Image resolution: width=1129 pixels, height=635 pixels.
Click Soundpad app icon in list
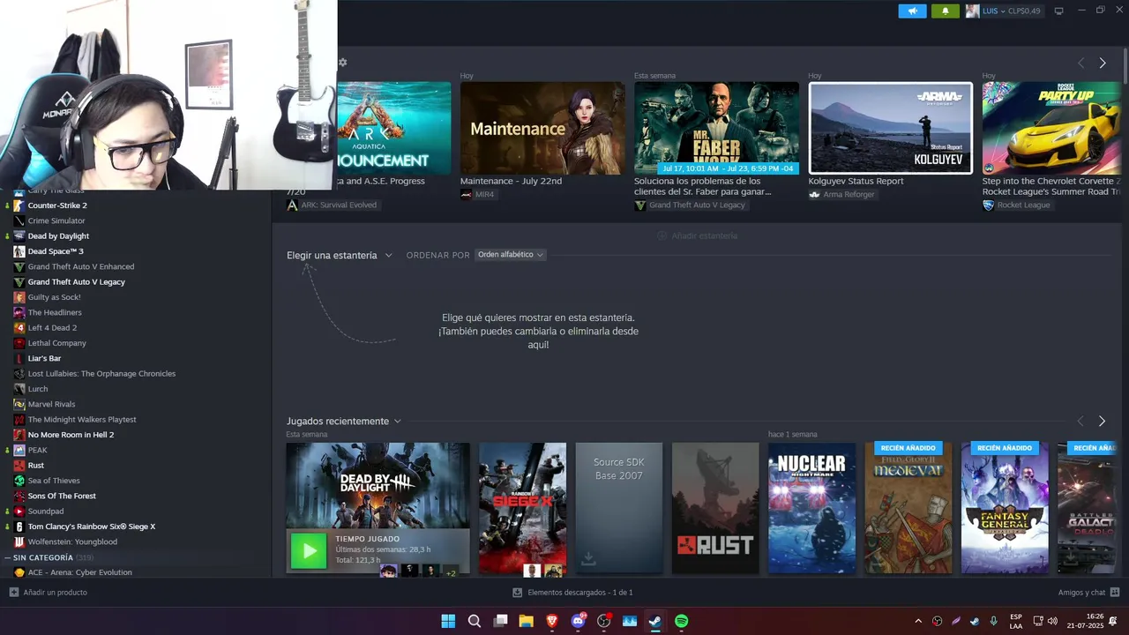[19, 512]
